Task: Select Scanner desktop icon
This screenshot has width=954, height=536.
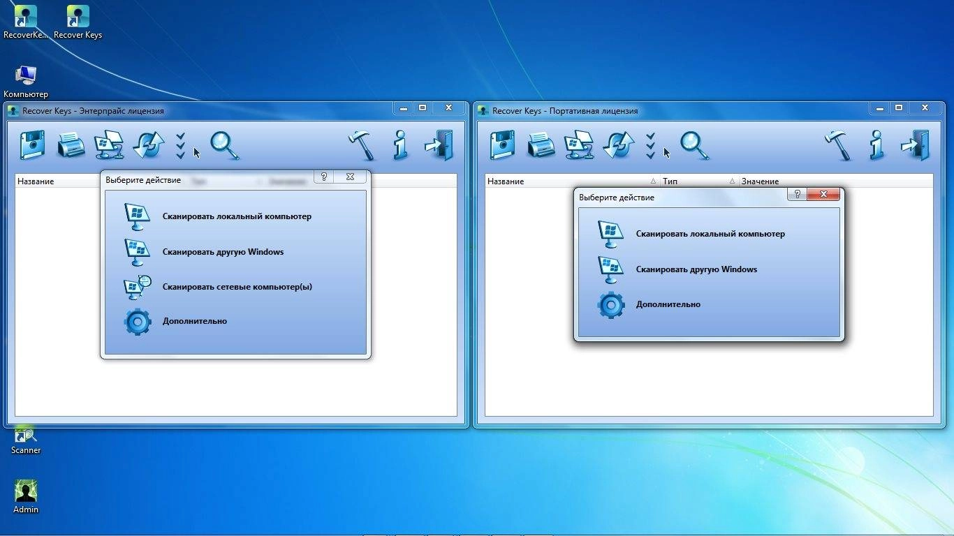Action: [26, 440]
